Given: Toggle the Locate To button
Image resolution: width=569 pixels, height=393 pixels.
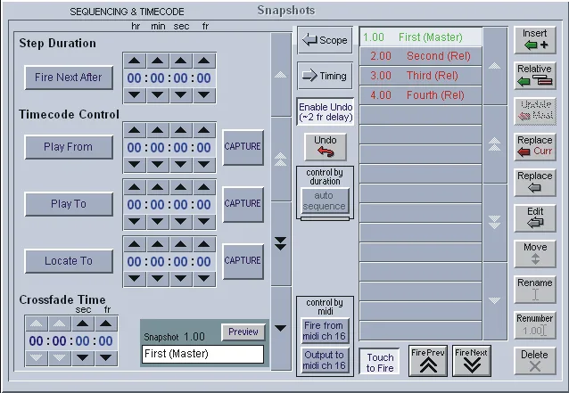Looking at the screenshot, I should [x=69, y=261].
